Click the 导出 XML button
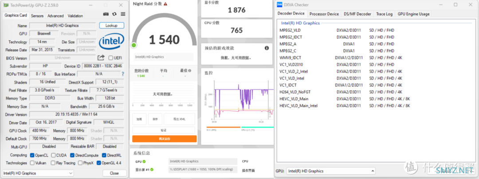479x179 pixels. [179, 119]
